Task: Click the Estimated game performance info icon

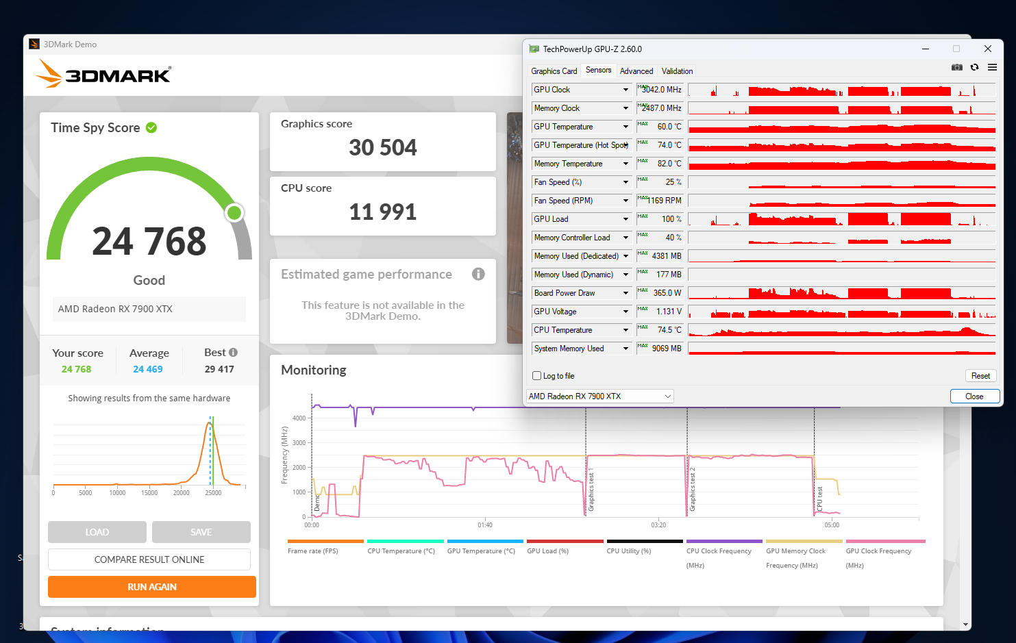Action: (x=478, y=274)
